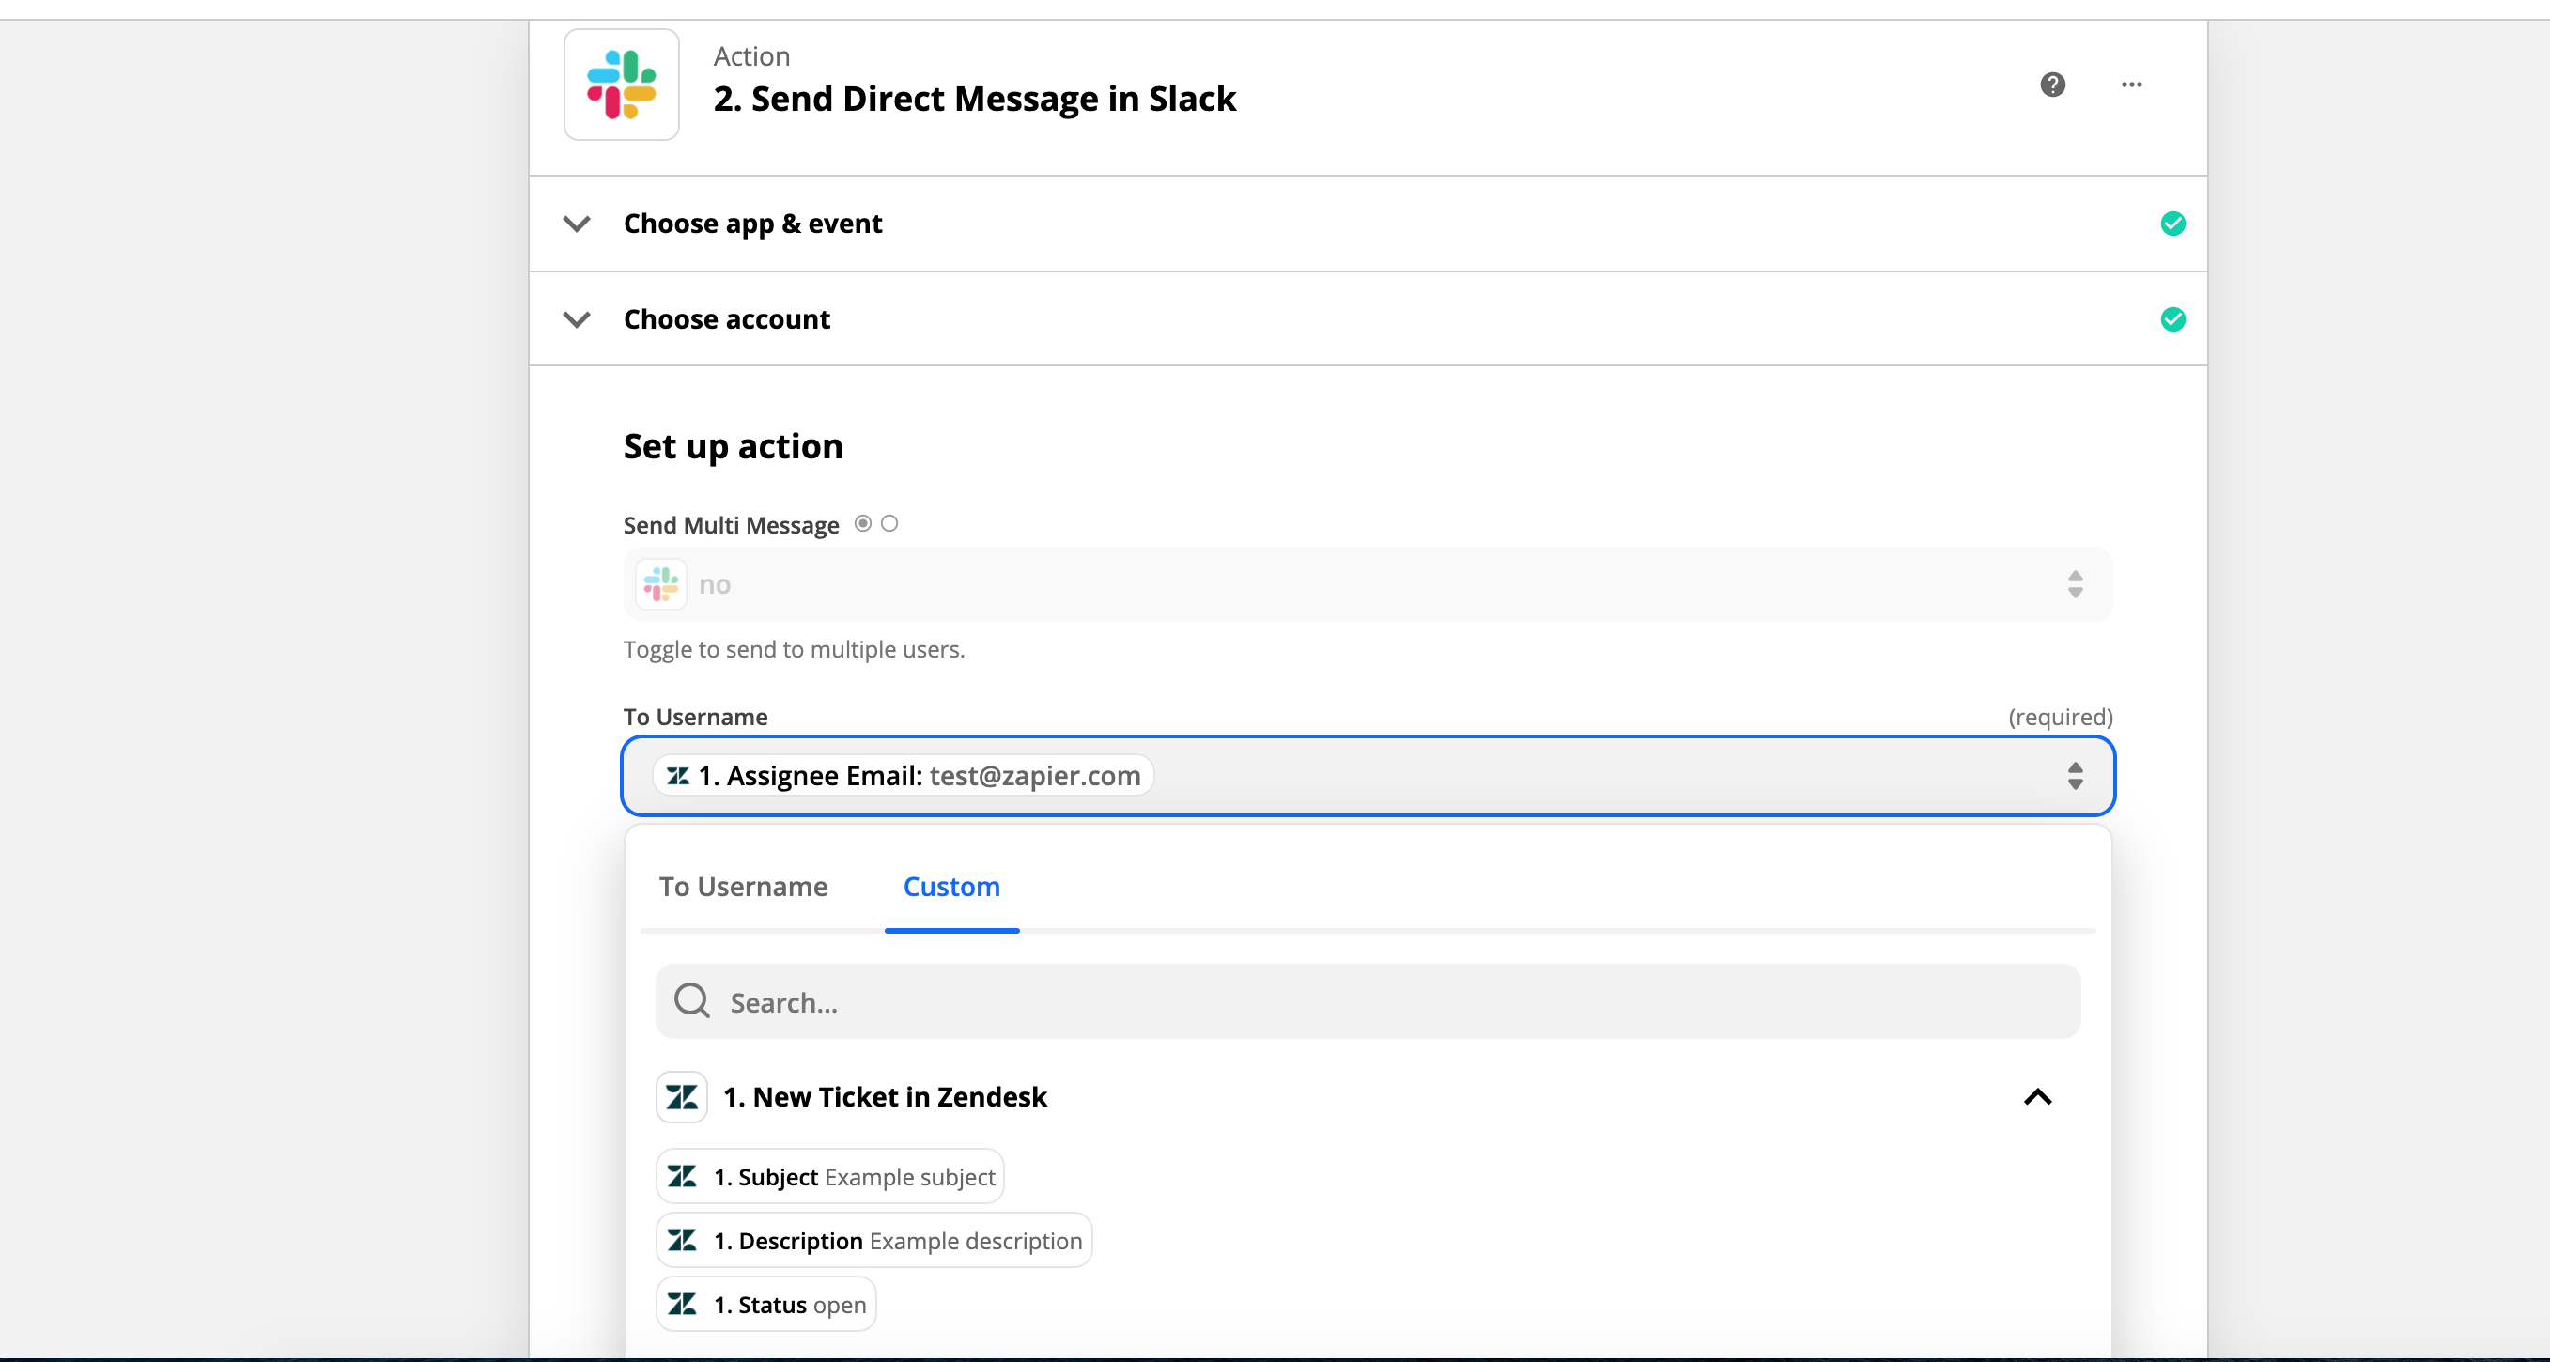Collapse the New Ticket in Zendesk list
The width and height of the screenshot is (2550, 1362).
(x=2037, y=1097)
